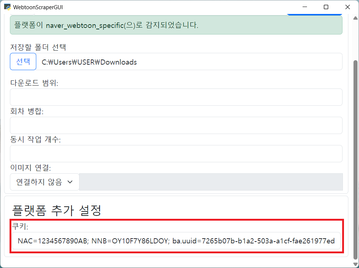Click the 선택 folder select button
359x268 pixels.
[23, 62]
